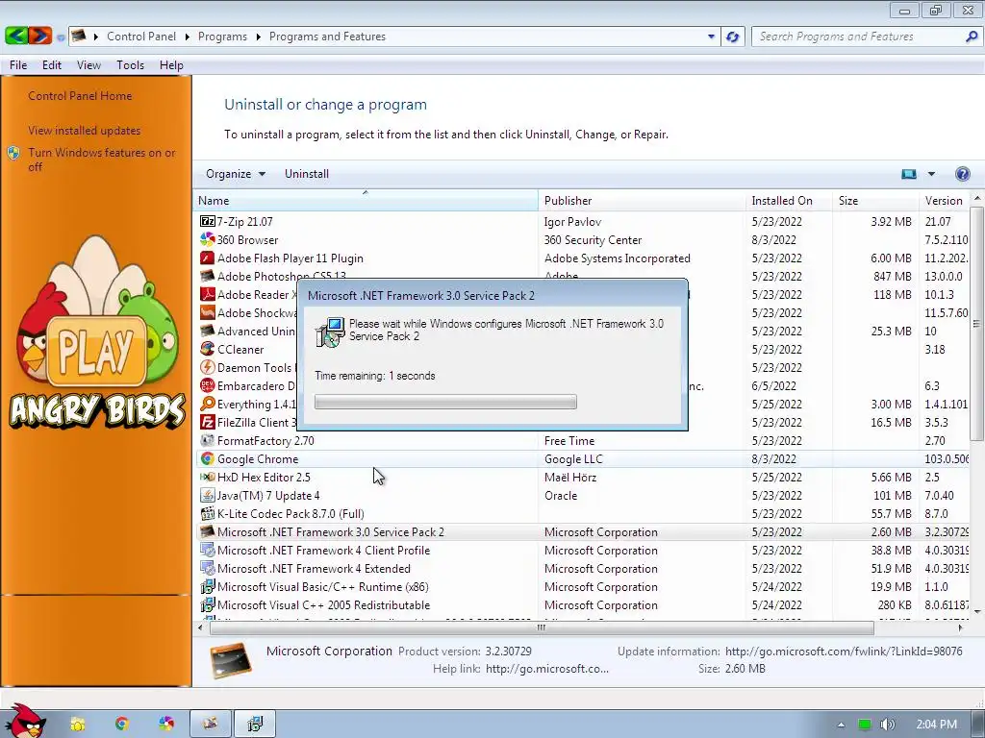Select the Google Chrome list icon

click(208, 458)
